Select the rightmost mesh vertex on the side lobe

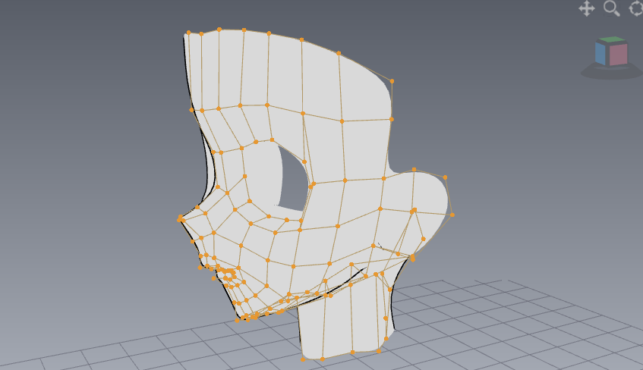tap(452, 215)
